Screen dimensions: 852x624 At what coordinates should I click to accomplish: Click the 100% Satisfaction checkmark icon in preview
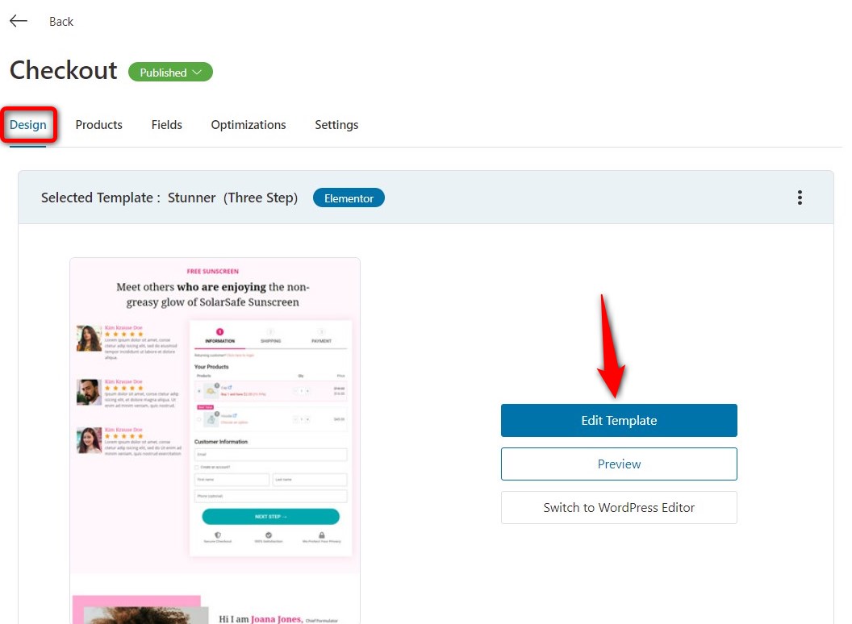click(269, 535)
